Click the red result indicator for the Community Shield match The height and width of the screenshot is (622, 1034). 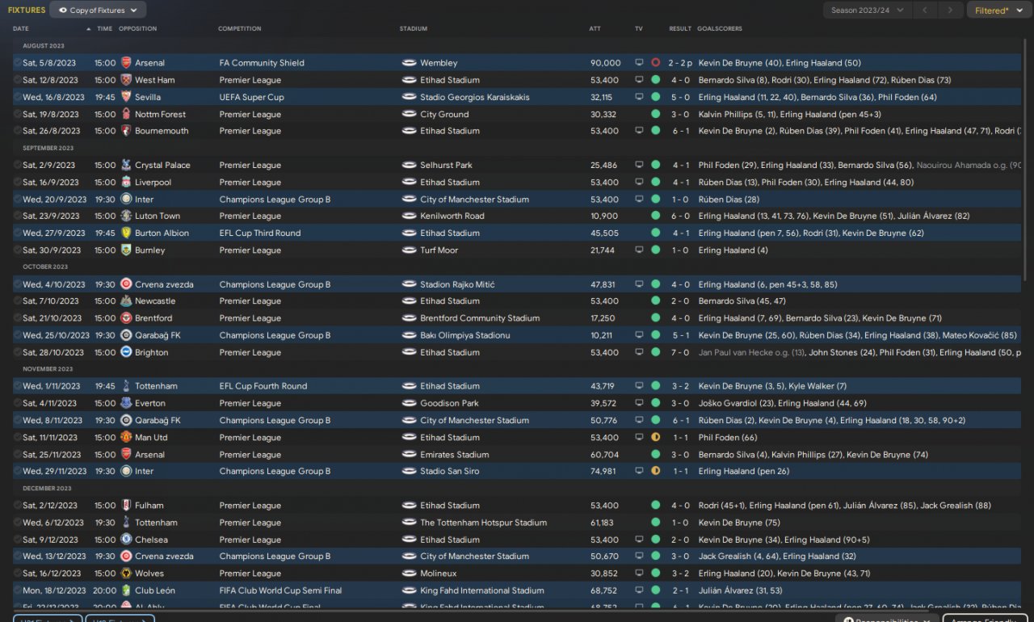[655, 63]
